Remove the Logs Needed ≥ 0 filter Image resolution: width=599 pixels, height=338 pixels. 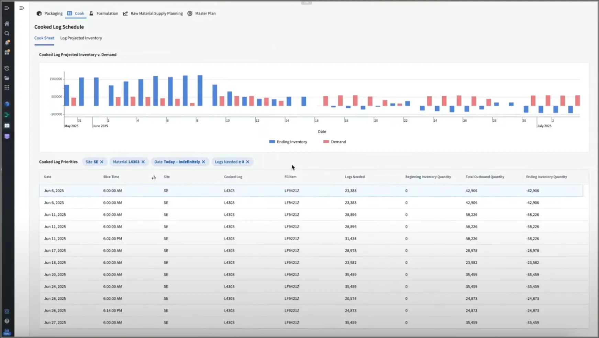click(x=247, y=162)
